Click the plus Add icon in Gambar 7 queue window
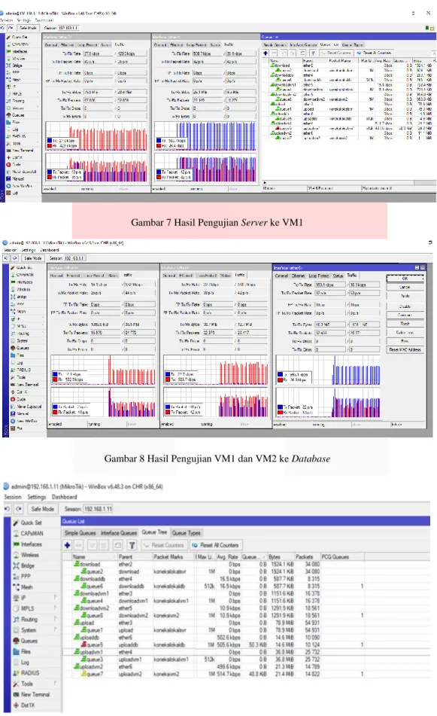 click(x=266, y=53)
